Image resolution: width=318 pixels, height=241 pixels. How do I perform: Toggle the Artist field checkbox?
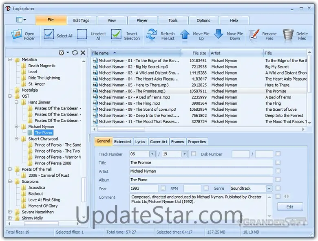pyautogui.click(x=278, y=171)
